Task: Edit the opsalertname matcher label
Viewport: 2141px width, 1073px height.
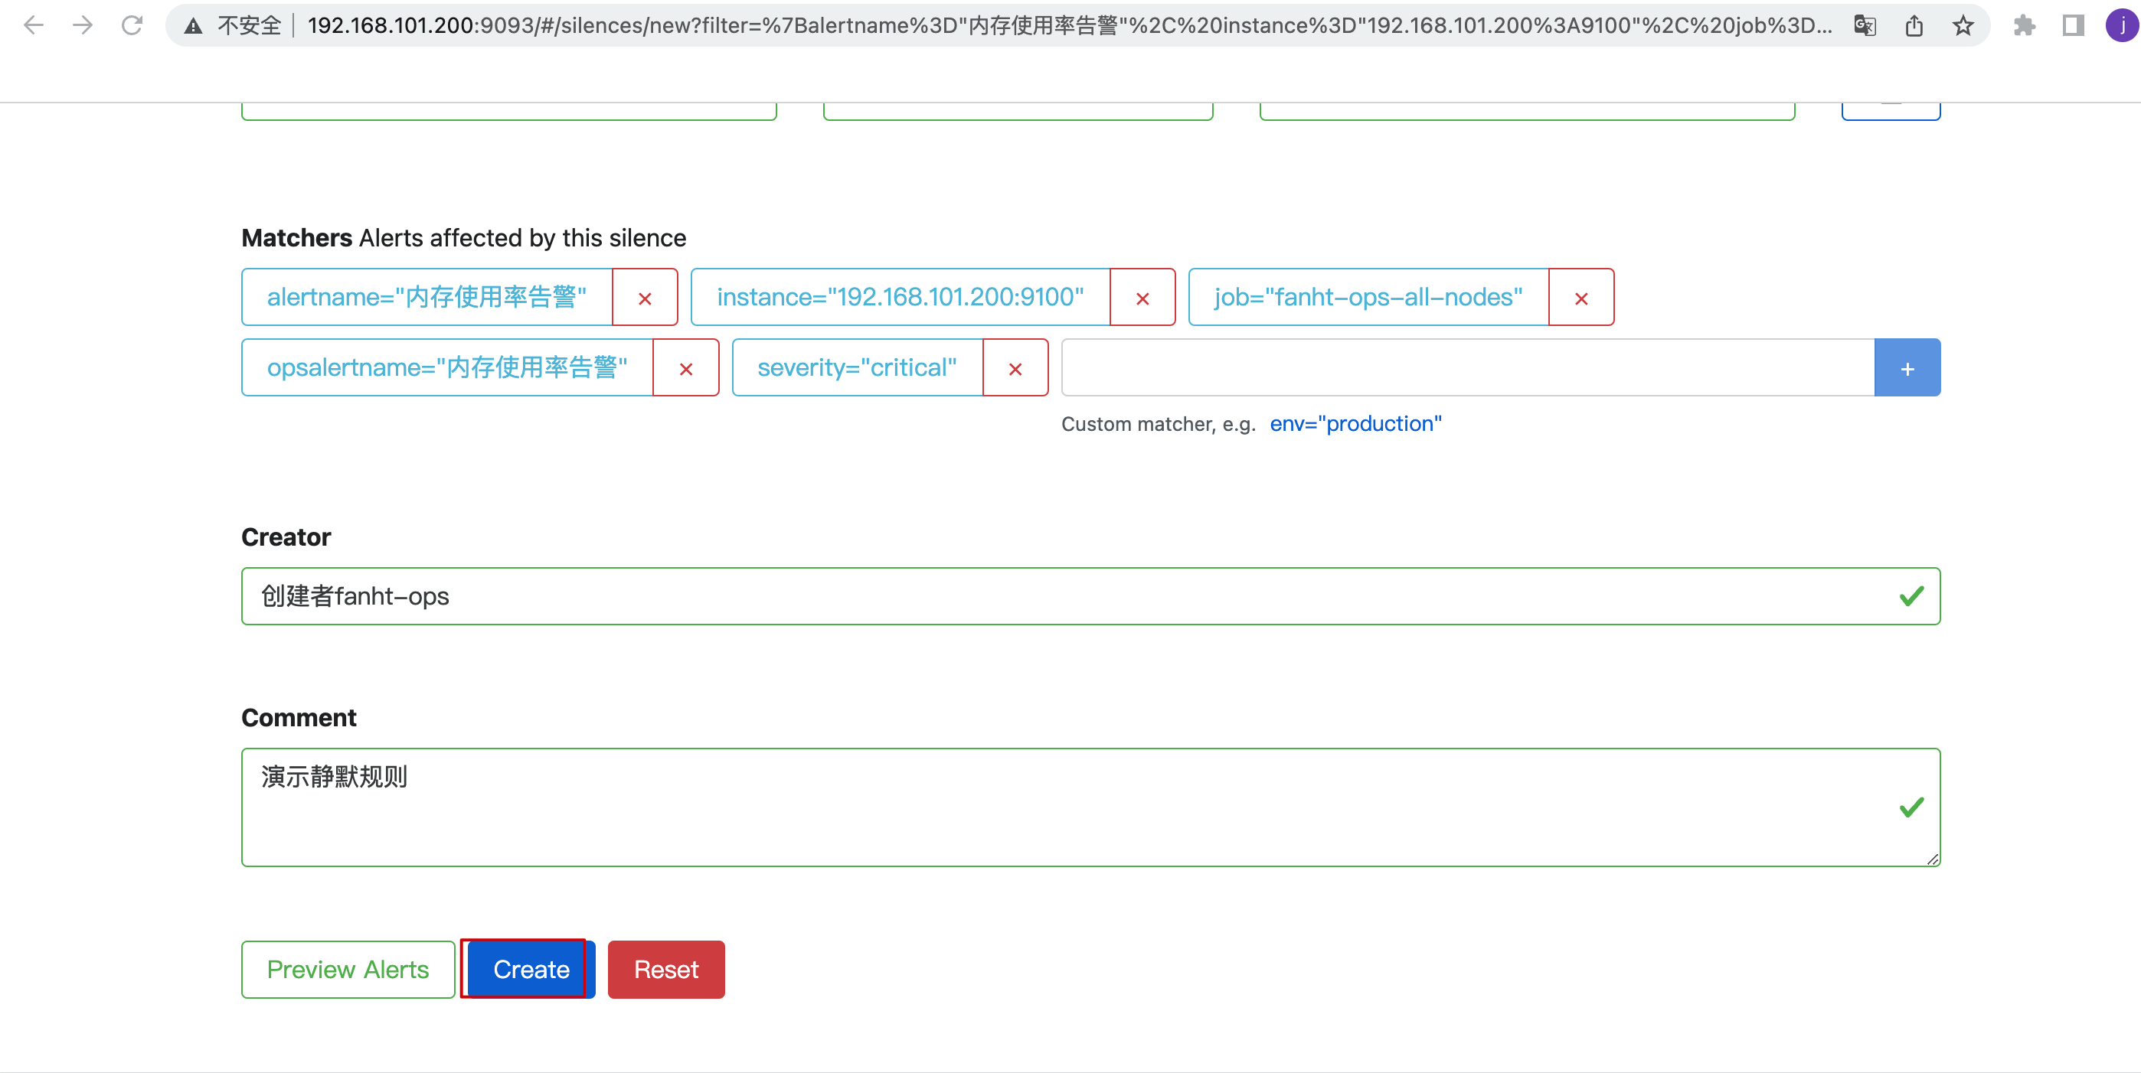Action: [447, 368]
